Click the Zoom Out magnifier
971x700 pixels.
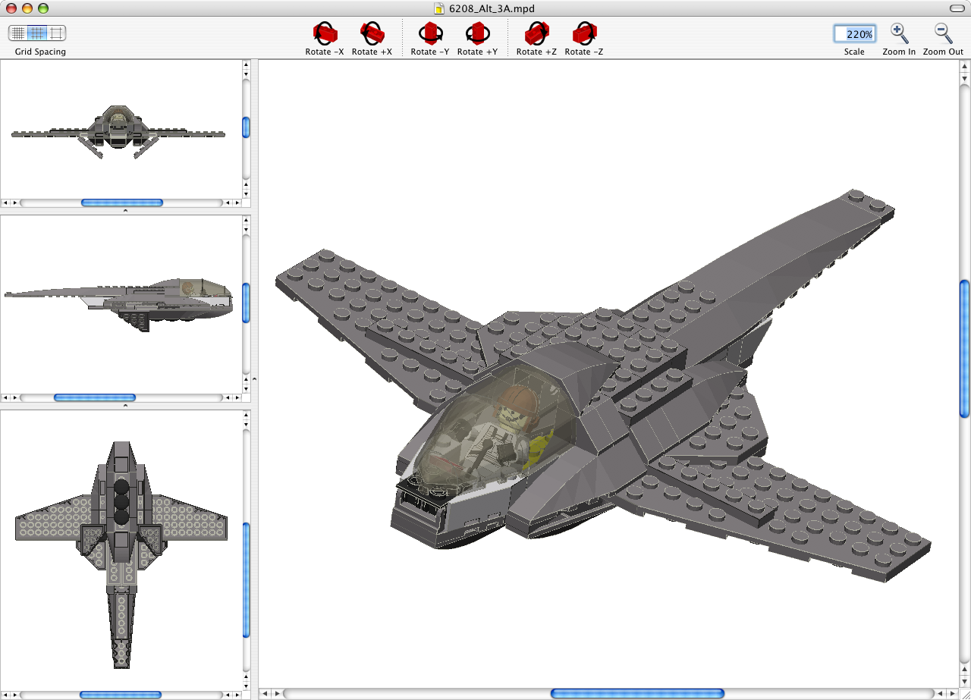[943, 33]
